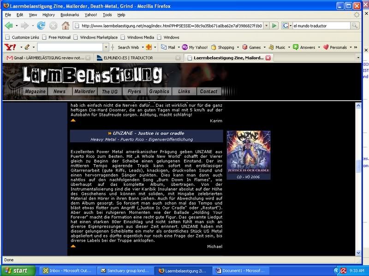Click the Justice Is Our Cradle album cover
Screen dimensions: 369x276
point(249,152)
